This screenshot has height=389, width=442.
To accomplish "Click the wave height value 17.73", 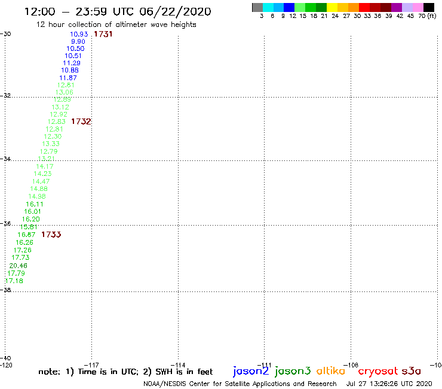I will tap(20, 258).
